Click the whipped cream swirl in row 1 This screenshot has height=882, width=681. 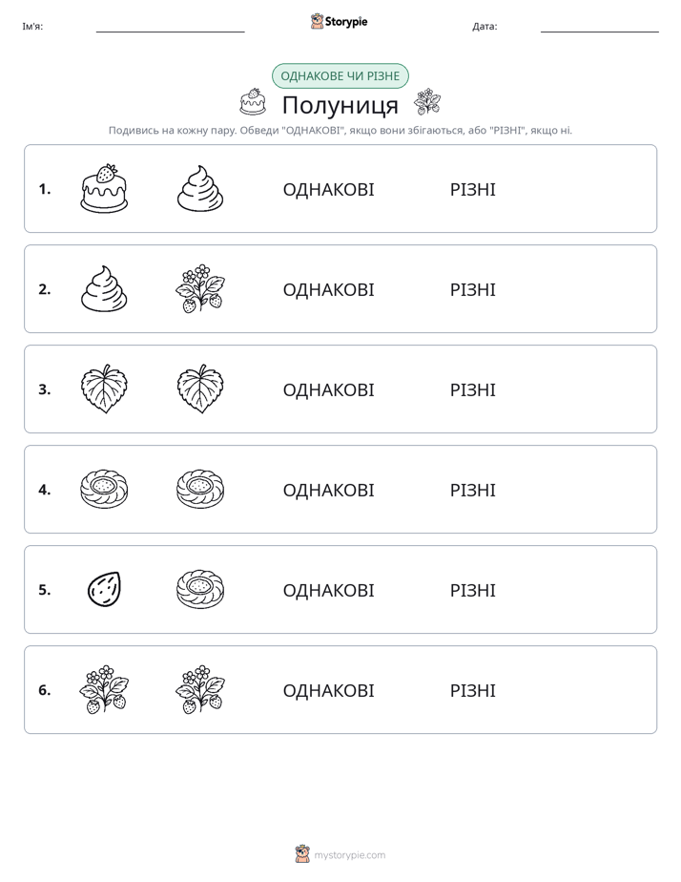(x=200, y=188)
